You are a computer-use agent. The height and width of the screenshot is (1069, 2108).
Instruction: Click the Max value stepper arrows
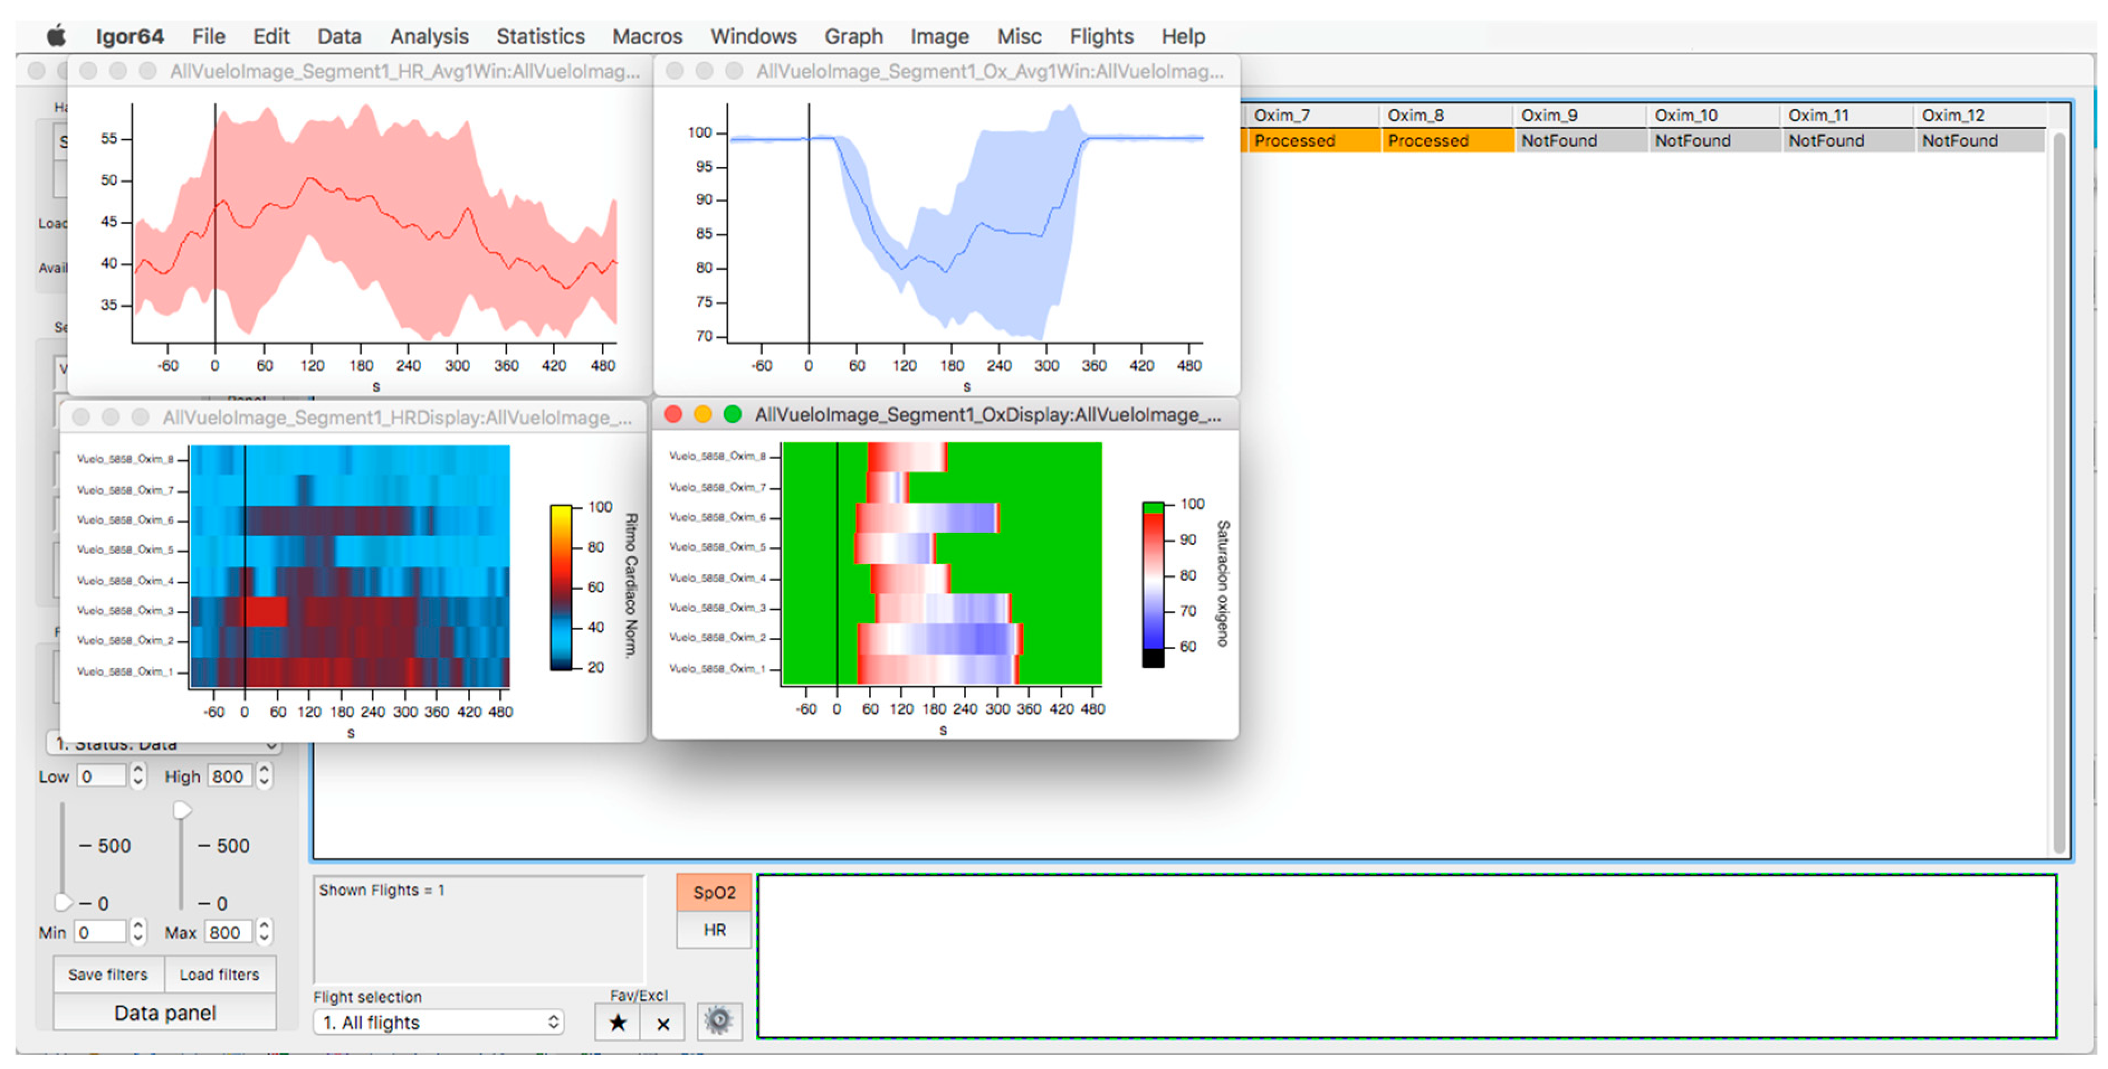(x=264, y=932)
